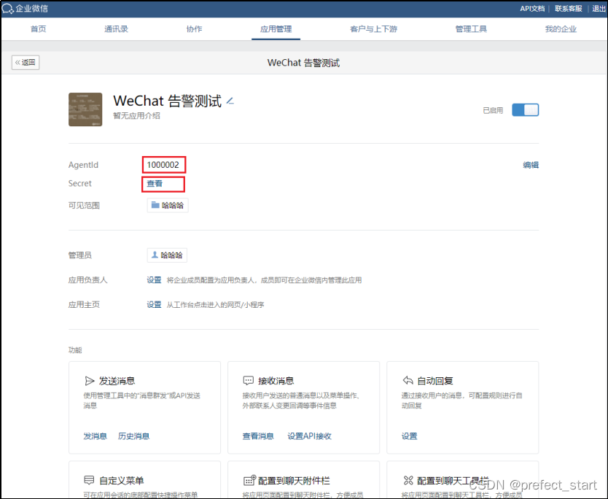Screen dimensions: 608x499
Task: Toggle the 已启用 app switch
Action: click(525, 110)
